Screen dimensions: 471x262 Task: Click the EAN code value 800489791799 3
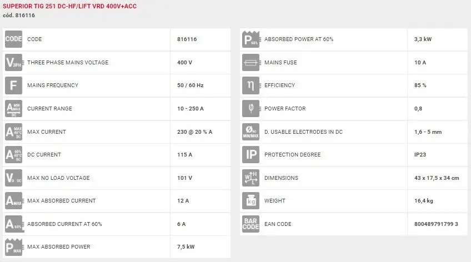coord(436,224)
